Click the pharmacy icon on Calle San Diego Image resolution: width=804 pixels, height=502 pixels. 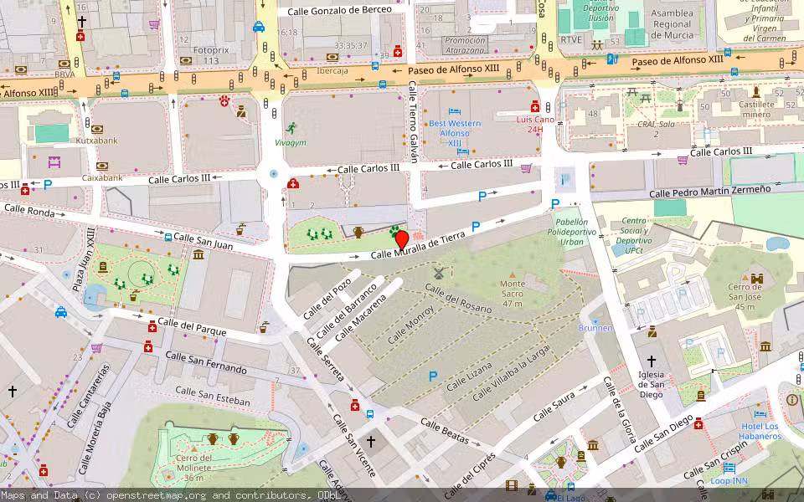(x=698, y=423)
